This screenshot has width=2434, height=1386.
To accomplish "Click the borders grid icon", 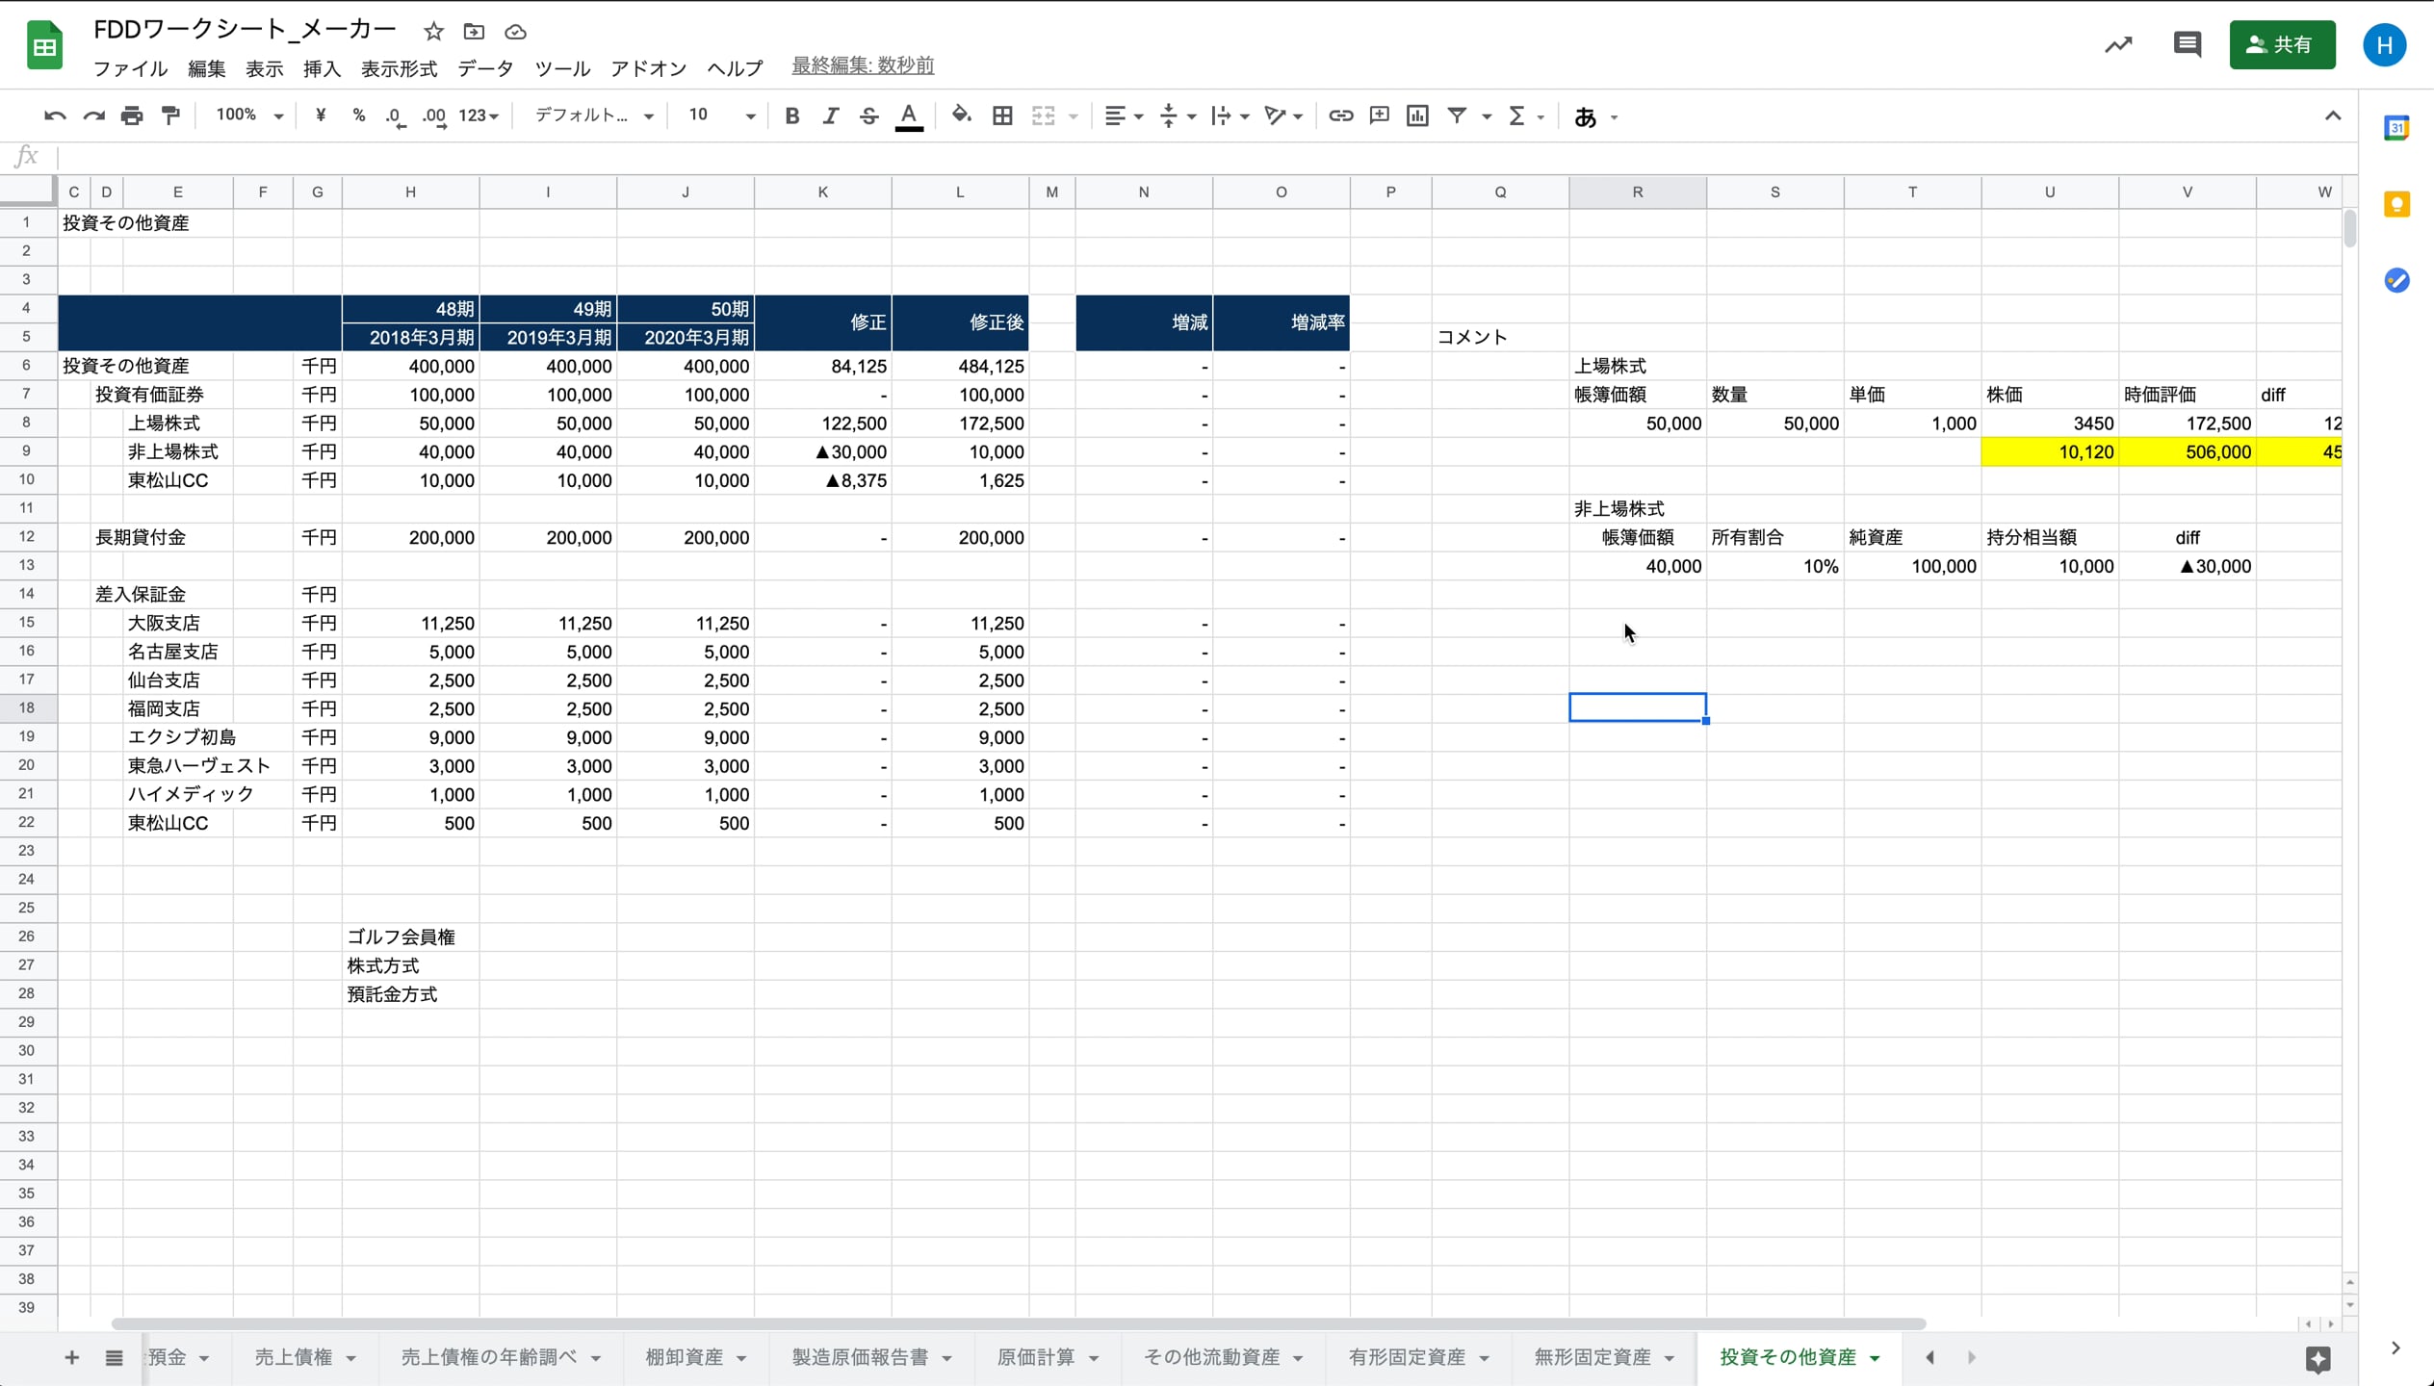I will pos(1002,115).
